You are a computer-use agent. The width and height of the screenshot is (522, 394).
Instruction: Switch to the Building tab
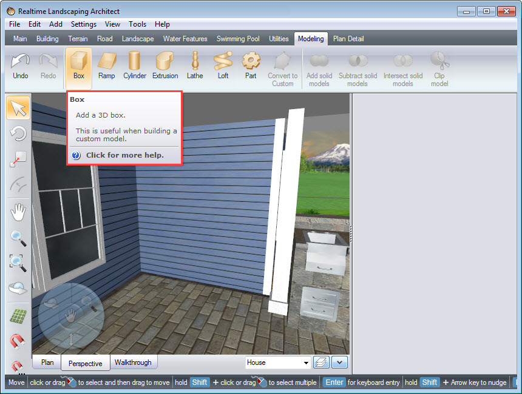tap(47, 39)
